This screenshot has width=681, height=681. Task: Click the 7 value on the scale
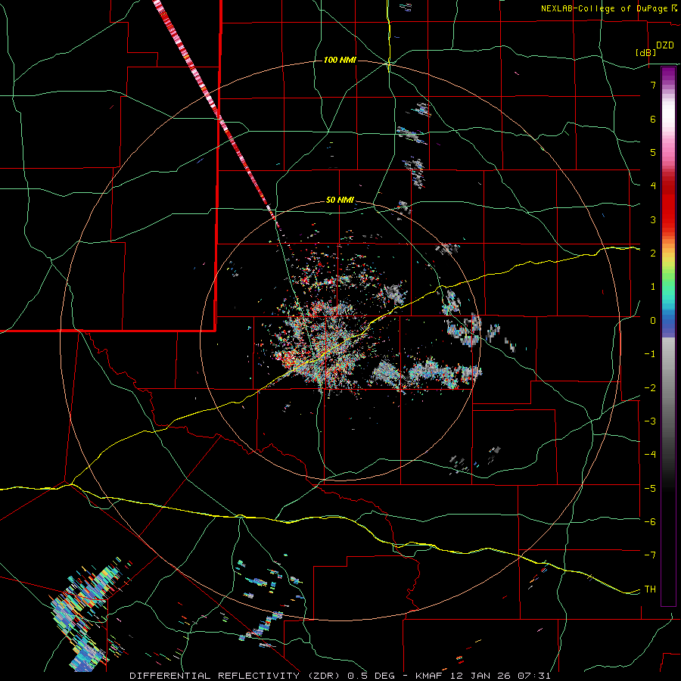tap(653, 85)
